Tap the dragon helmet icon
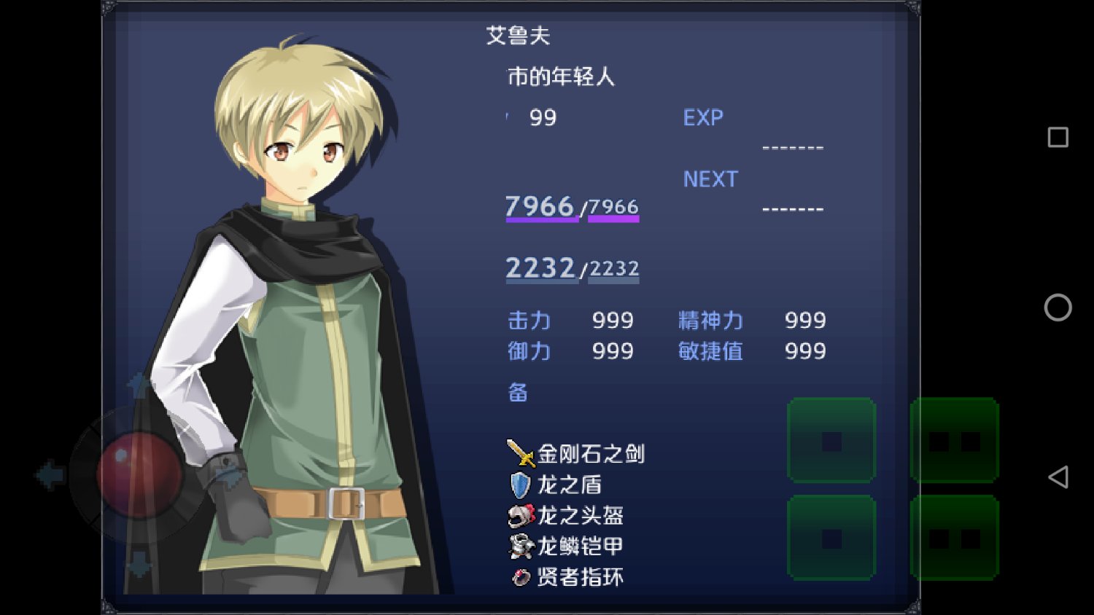This screenshot has width=1094, height=615. pyautogui.click(x=521, y=516)
